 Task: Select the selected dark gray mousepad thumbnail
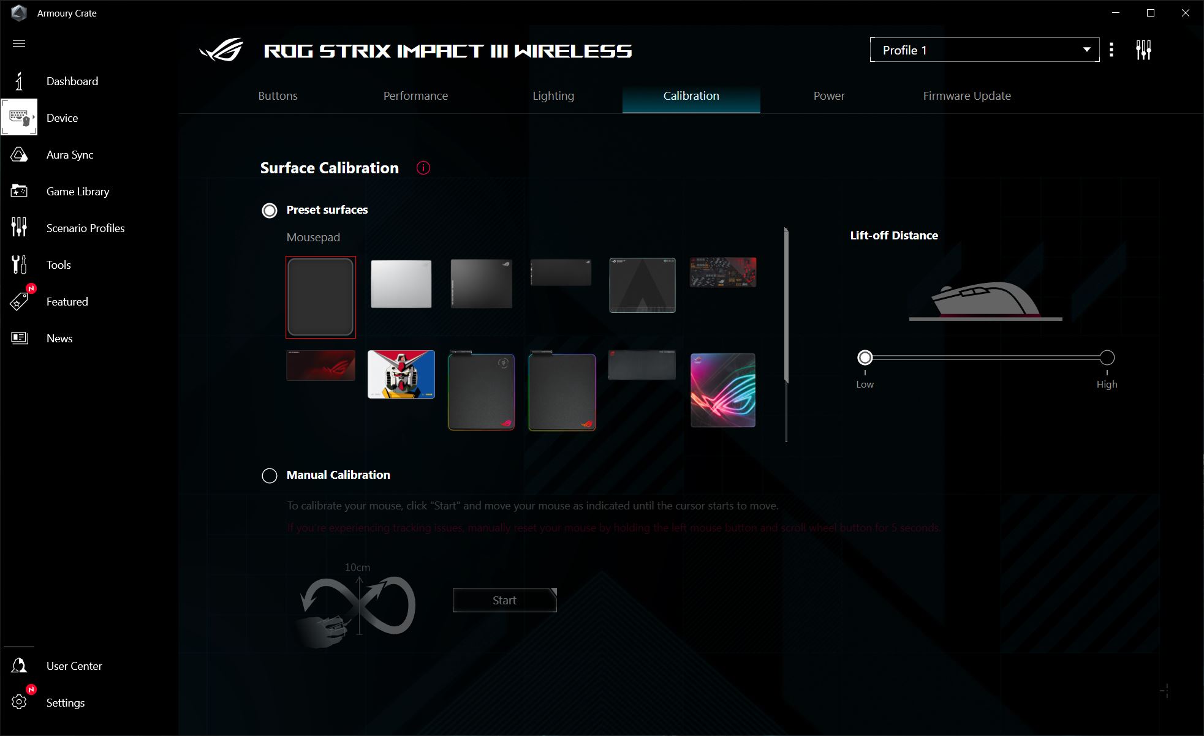click(320, 297)
